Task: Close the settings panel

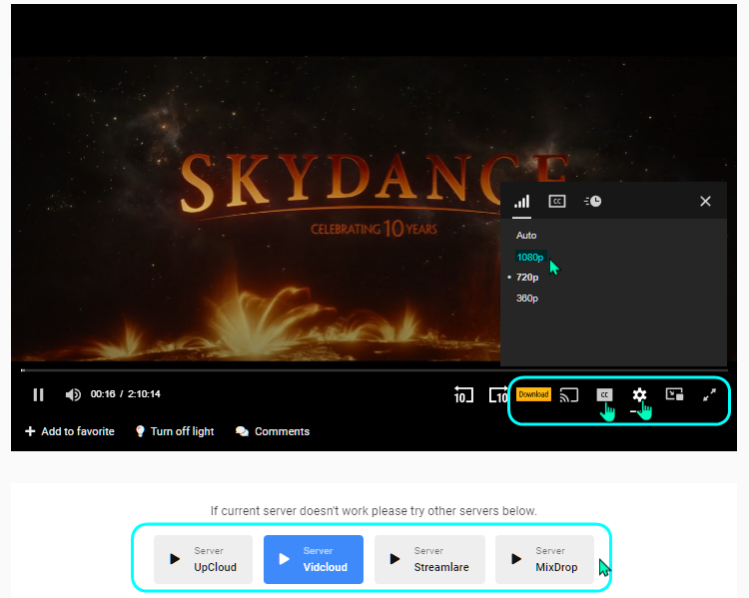Action: click(x=705, y=201)
